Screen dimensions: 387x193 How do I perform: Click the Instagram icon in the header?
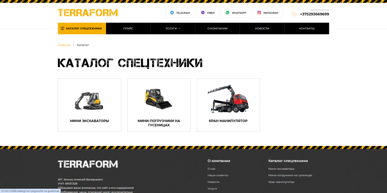tap(259, 13)
